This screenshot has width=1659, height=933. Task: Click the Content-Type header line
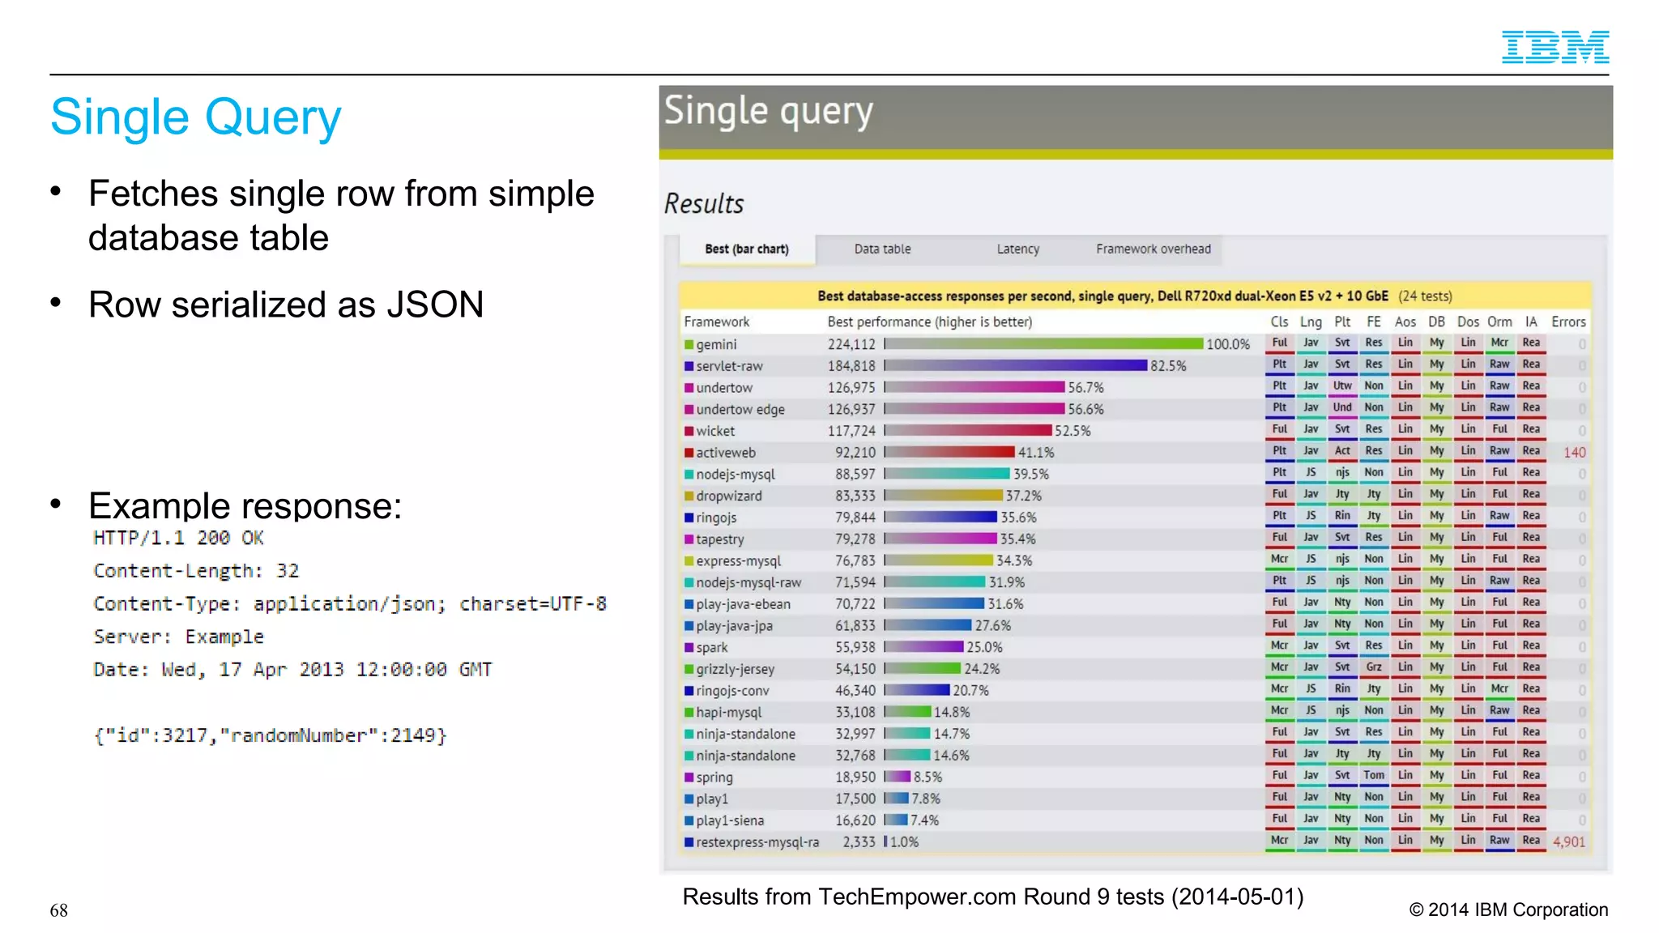pyautogui.click(x=350, y=604)
